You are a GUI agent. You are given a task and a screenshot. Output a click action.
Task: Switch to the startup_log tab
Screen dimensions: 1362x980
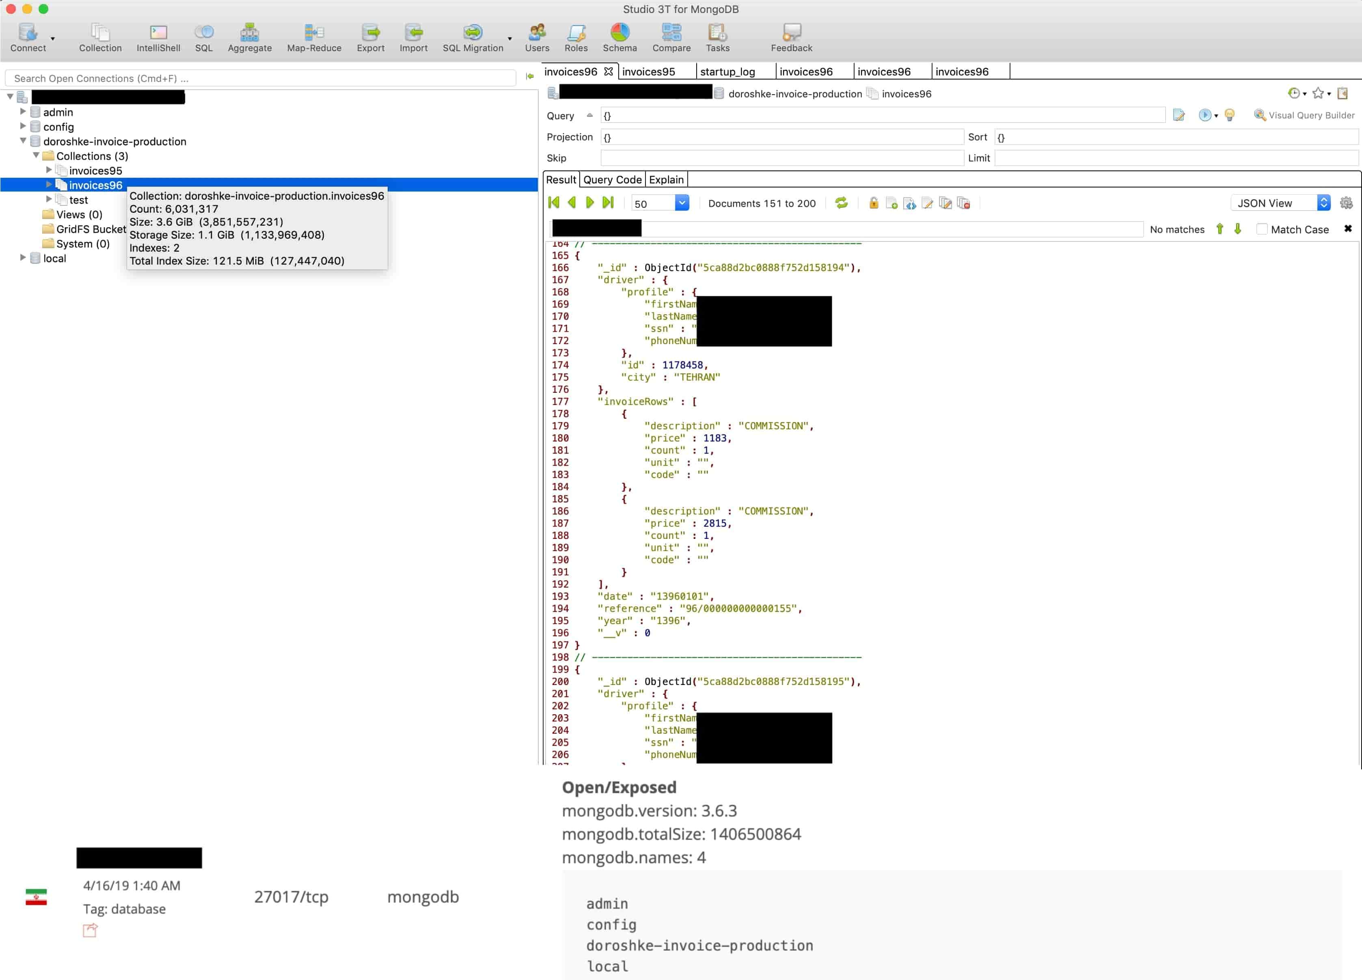[x=727, y=71]
